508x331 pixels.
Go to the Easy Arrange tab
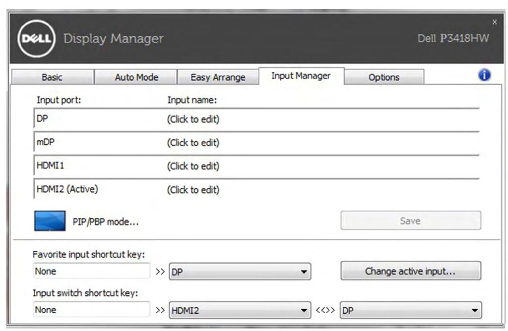click(x=218, y=77)
